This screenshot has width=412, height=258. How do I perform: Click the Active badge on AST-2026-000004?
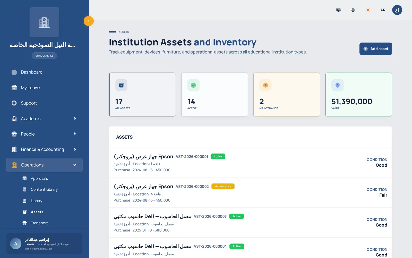[x=237, y=246]
